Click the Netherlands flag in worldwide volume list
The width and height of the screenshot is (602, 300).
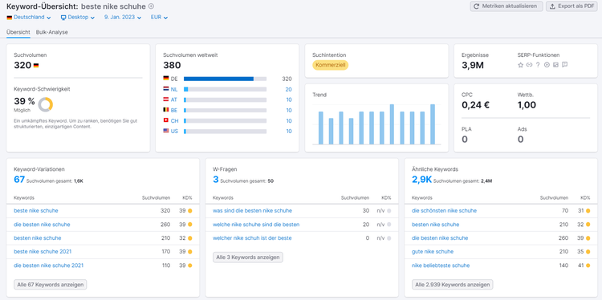166,89
